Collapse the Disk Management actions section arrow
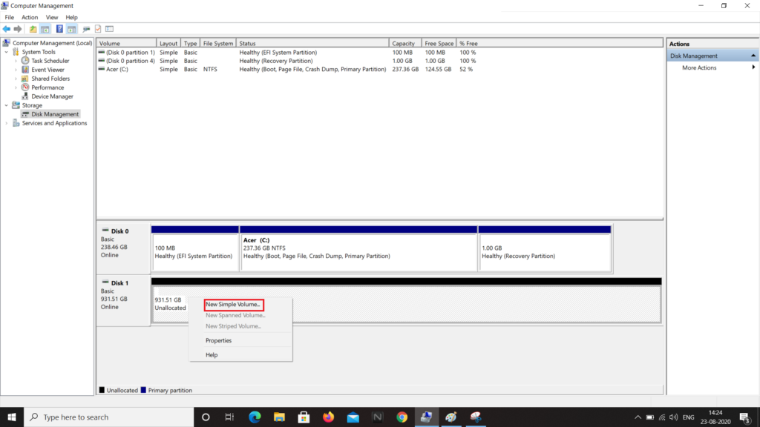Image resolution: width=760 pixels, height=427 pixels. click(753, 56)
